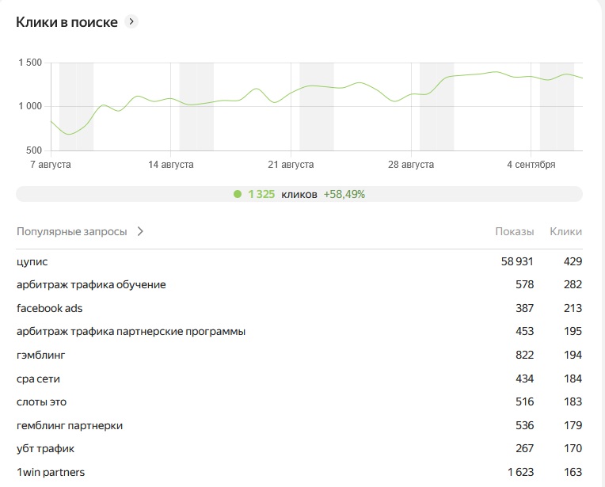Click impressions value 536

(x=525, y=426)
